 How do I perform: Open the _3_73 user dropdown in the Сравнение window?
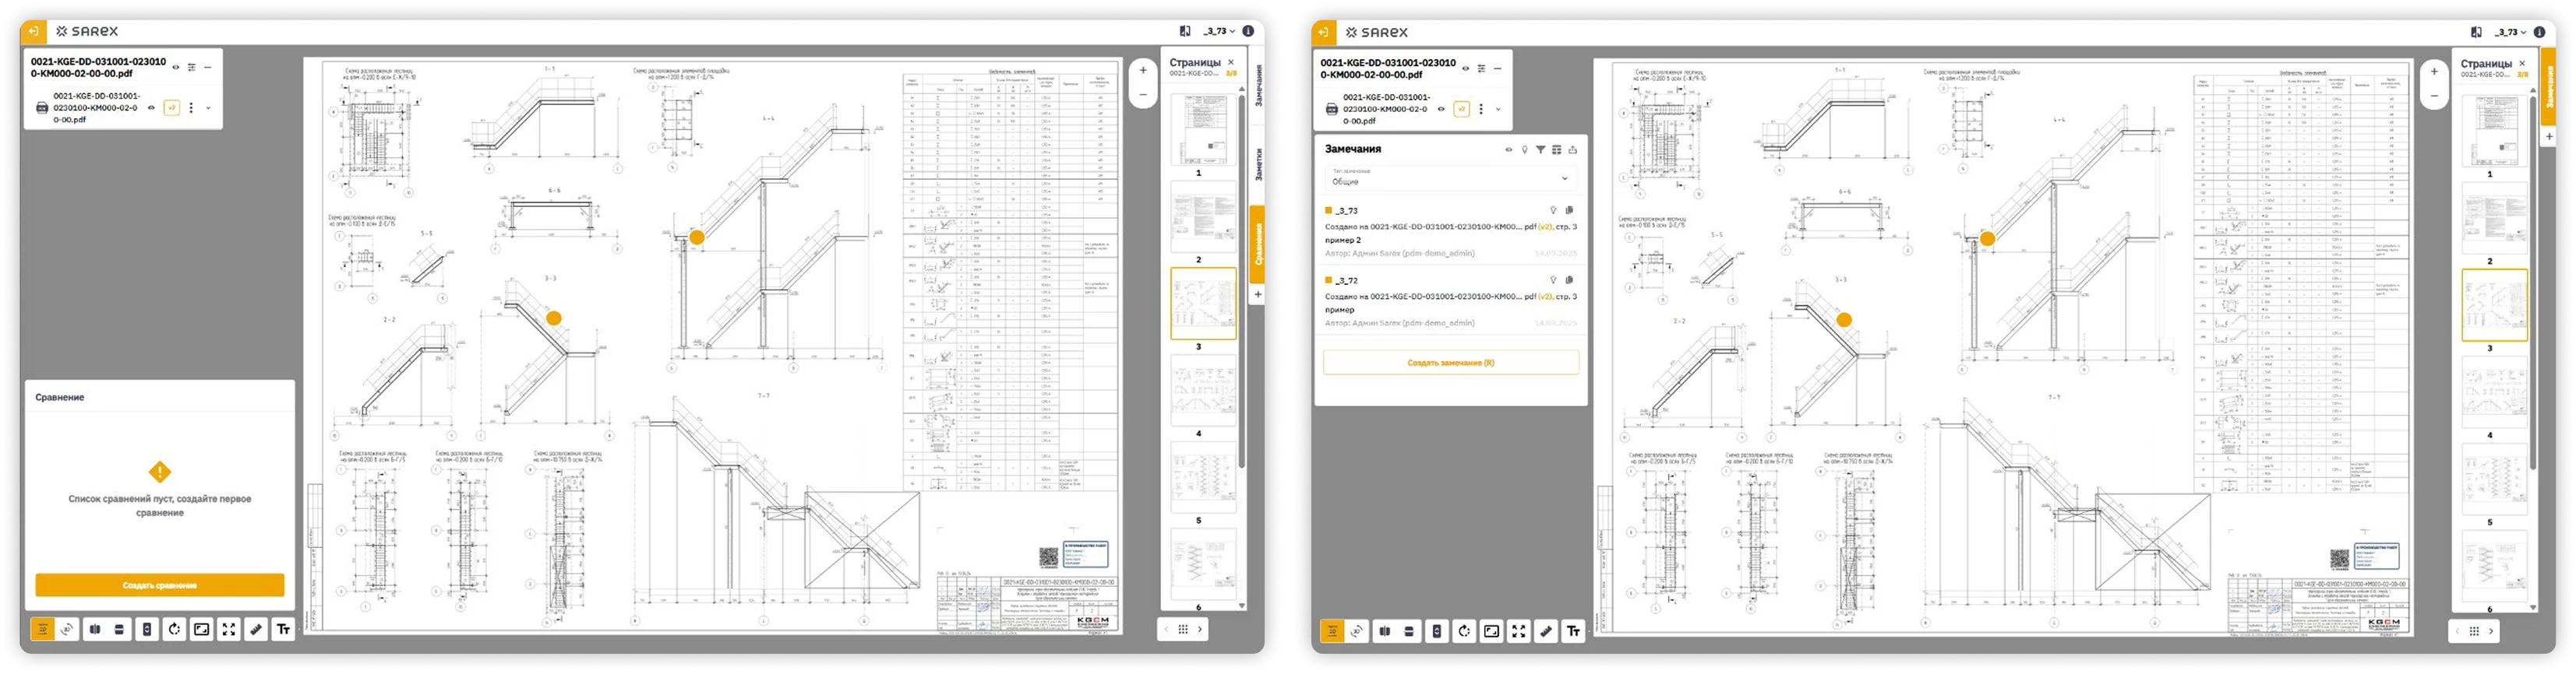[1219, 31]
